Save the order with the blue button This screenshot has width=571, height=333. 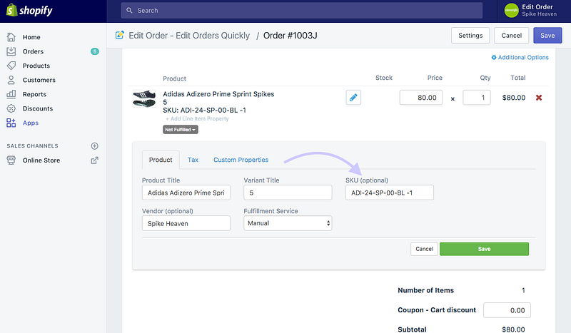(x=547, y=36)
